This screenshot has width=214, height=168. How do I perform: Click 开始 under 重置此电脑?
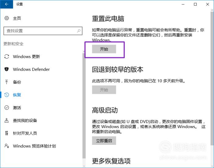point(104,49)
